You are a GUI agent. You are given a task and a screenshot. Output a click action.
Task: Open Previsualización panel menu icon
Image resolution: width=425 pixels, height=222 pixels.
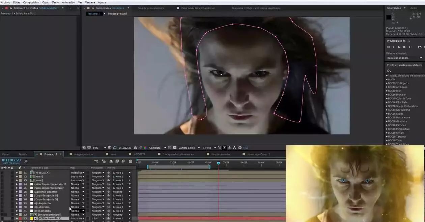[409, 41]
